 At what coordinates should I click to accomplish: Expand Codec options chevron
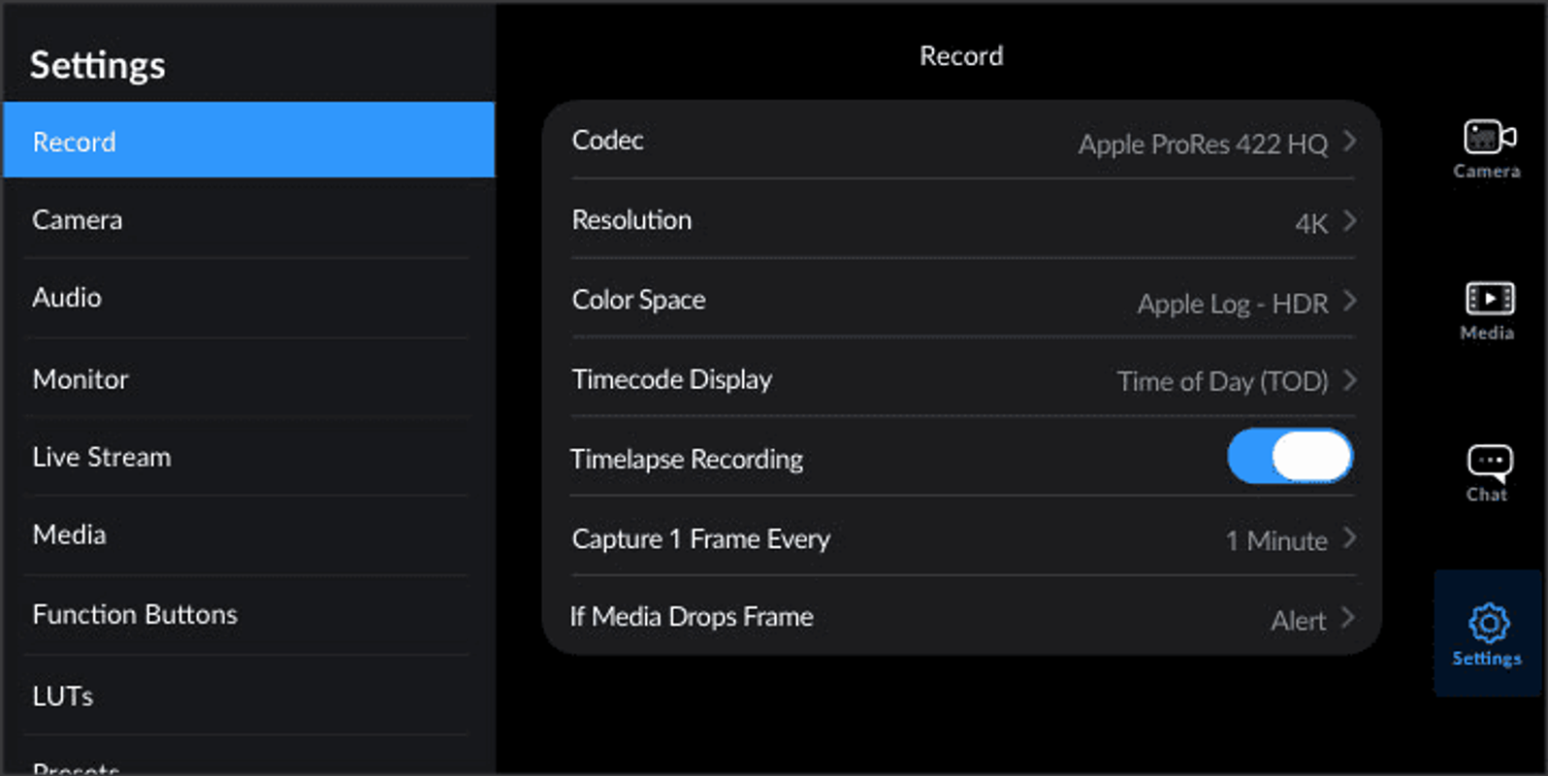click(x=1349, y=142)
